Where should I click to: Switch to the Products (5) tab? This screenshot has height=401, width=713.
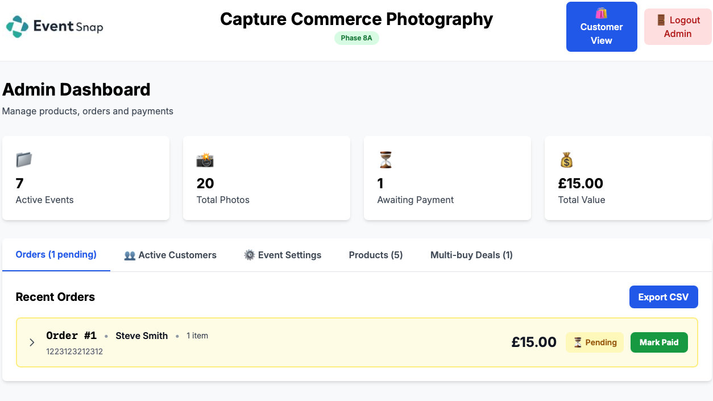tap(376, 255)
